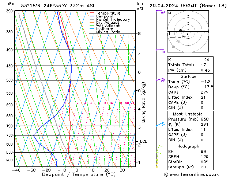This screenshot has height=177, width=230.
Task: Click the weatheronline.co.uk copyright text
Action: pos(192,174)
